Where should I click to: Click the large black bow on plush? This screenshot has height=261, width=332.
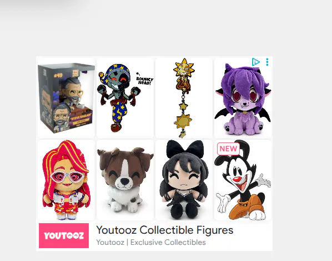click(185, 149)
